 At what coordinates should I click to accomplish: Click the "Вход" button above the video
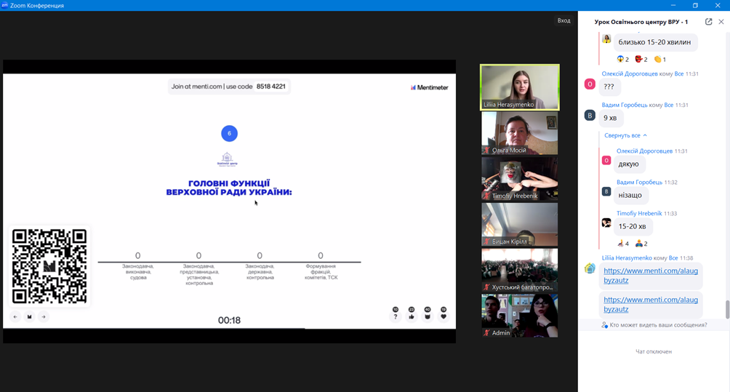[563, 20]
